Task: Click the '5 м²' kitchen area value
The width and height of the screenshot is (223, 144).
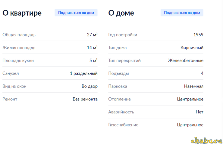Action: pyautogui.click(x=93, y=60)
